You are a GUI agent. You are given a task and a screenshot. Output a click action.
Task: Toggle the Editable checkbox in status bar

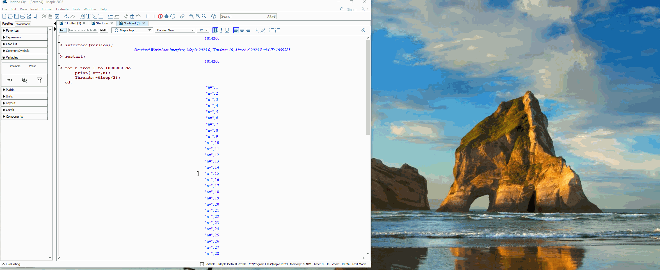[x=202, y=264]
